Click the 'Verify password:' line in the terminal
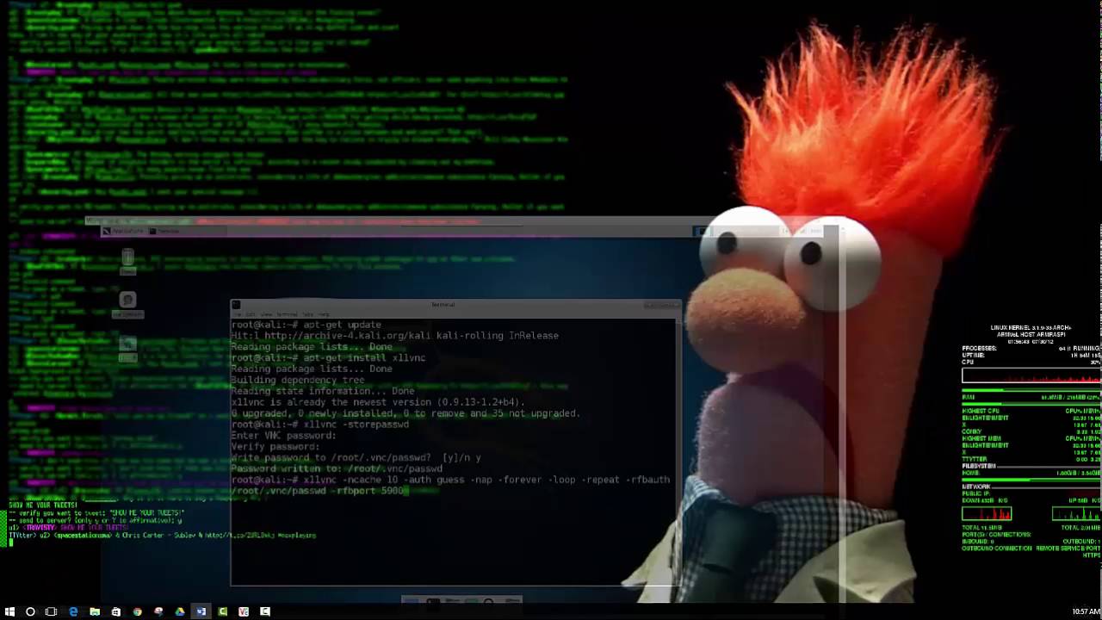Image resolution: width=1102 pixels, height=620 pixels. 275,447
